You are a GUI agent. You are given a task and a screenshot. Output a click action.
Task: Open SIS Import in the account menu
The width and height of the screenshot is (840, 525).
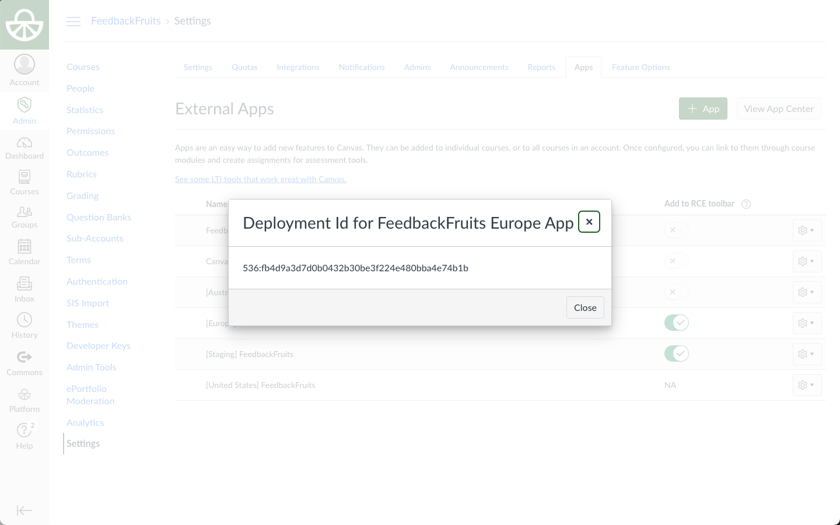tap(87, 303)
